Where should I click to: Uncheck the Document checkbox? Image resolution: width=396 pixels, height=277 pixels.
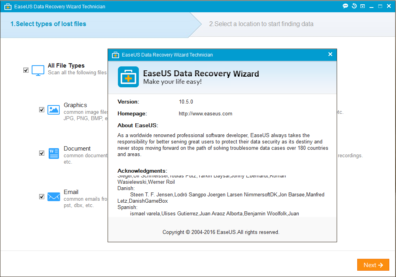pyautogui.click(x=42, y=153)
